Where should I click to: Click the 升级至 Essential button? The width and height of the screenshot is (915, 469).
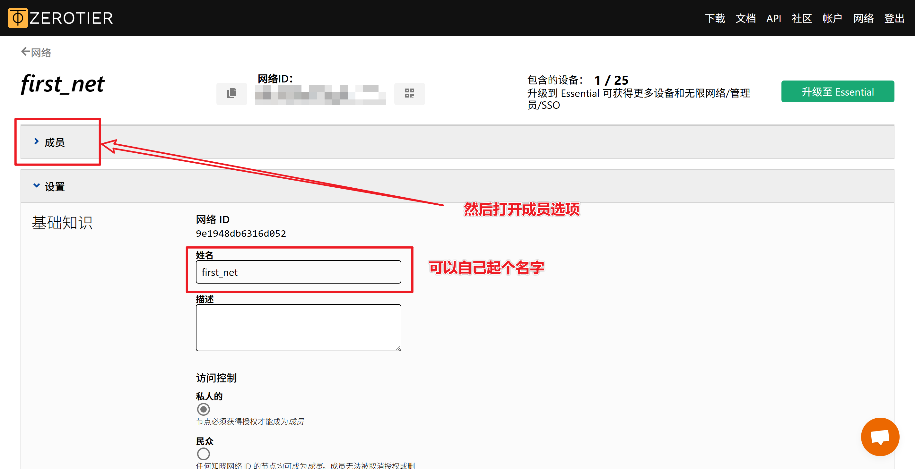pos(838,92)
